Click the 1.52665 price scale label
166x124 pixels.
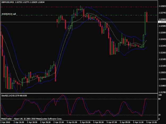(x=162, y=19)
